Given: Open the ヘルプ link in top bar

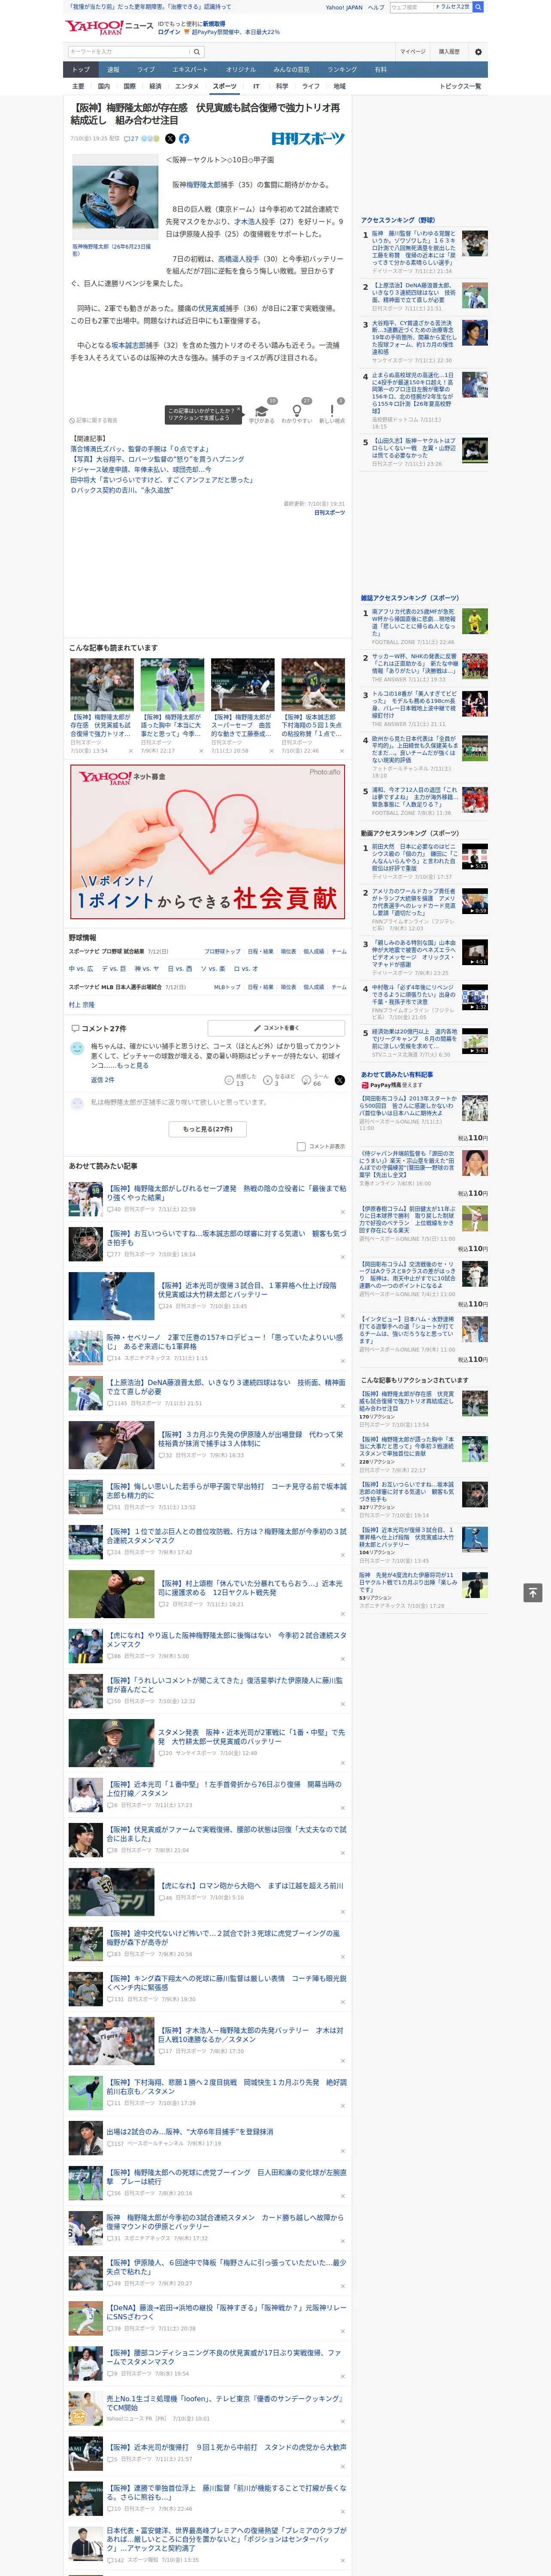Looking at the screenshot, I should point(376,7).
